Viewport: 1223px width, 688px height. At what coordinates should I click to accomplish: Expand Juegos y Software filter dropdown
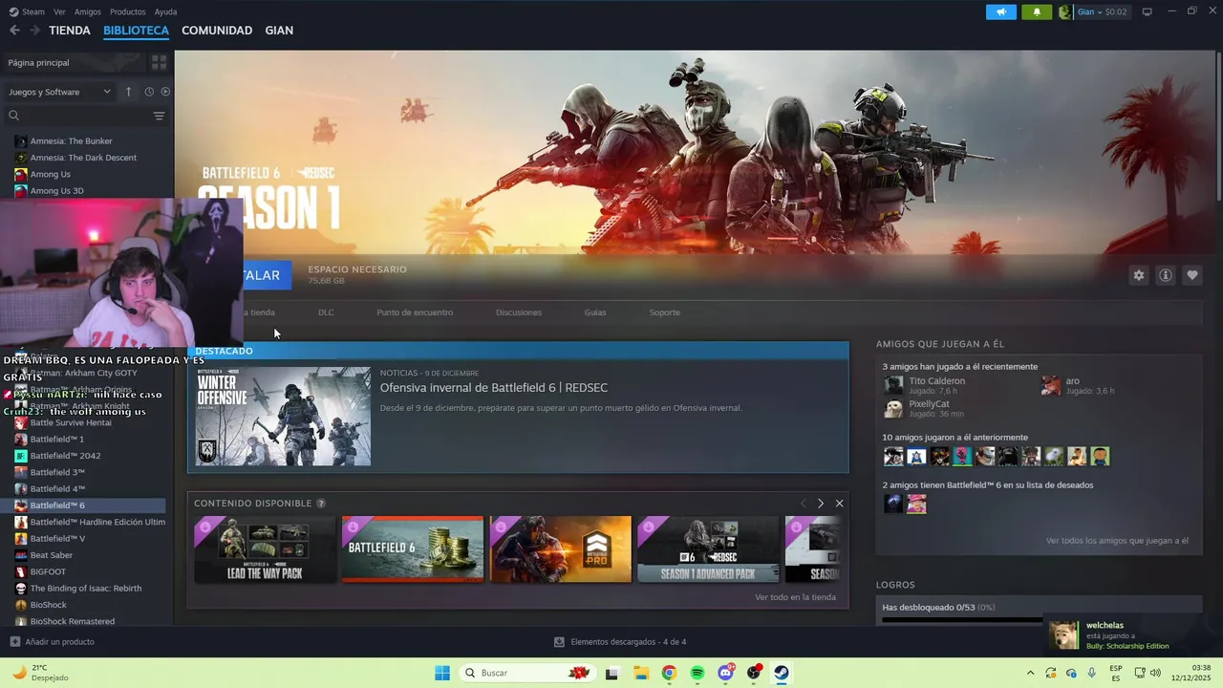click(x=60, y=92)
